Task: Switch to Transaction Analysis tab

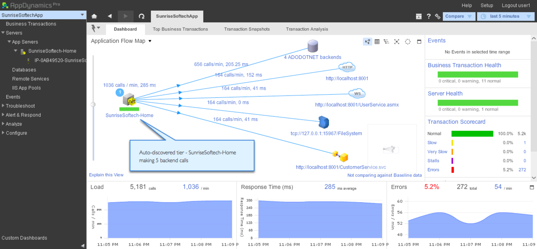Action: 307,29
